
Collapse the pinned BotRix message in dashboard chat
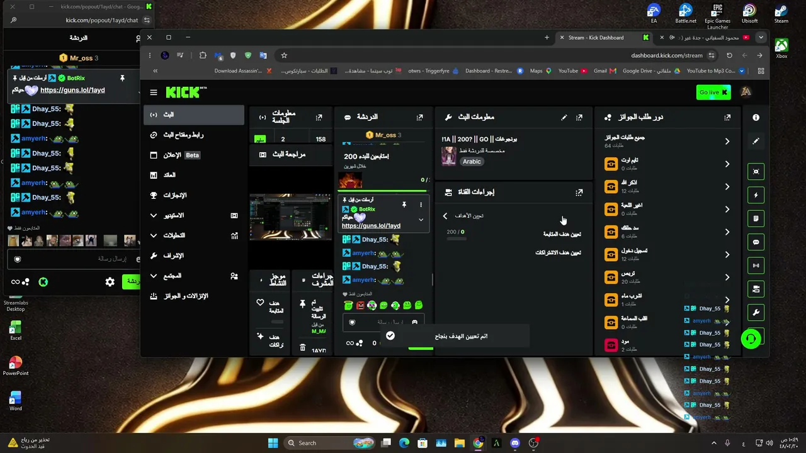click(x=421, y=220)
